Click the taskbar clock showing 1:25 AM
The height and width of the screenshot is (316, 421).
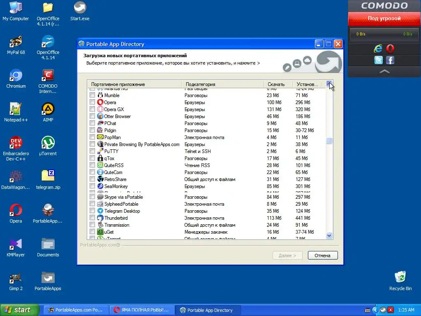406,310
